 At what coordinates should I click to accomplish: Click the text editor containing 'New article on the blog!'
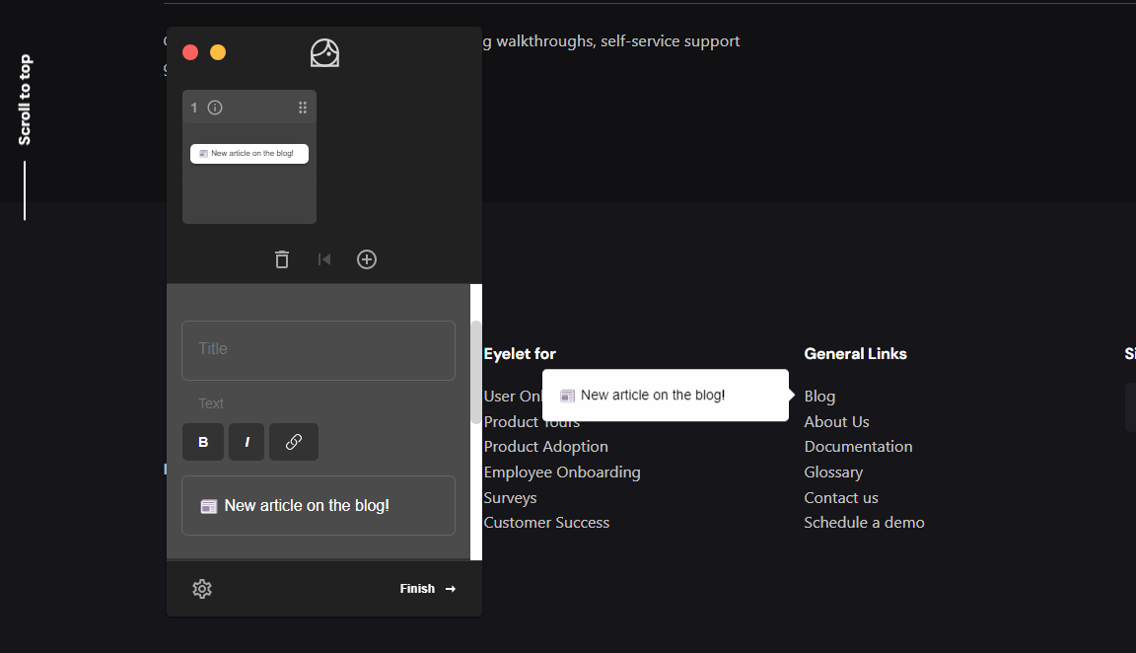tap(319, 506)
